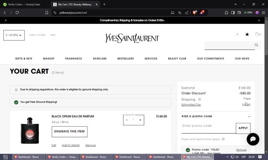Open Beauty Club menu
This screenshot has width=268, height=160.
pyautogui.click(x=177, y=58)
